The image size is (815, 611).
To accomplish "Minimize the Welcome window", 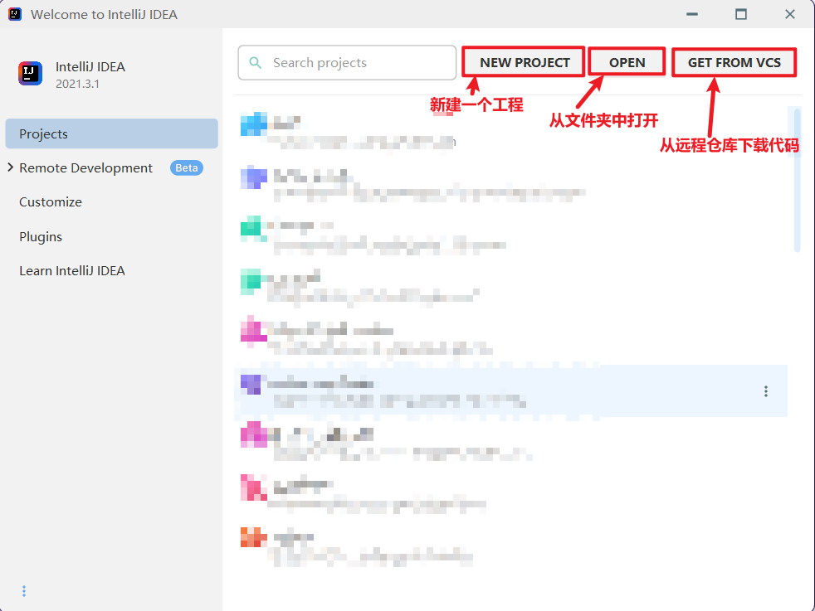I will (692, 14).
